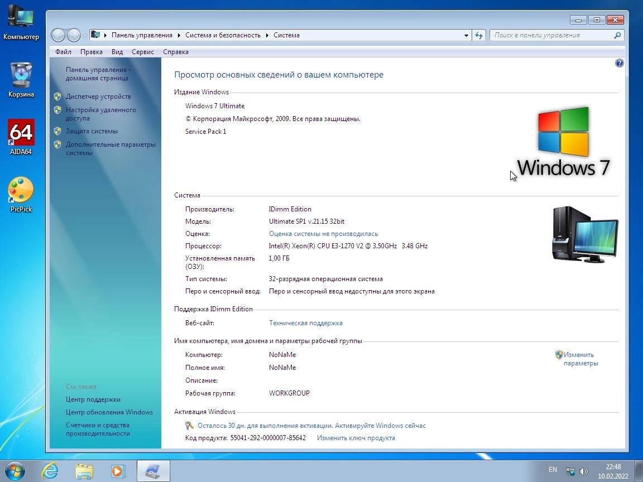Viewport: 643px width, 482px height.
Task: Click the shield icon by Изменить параметры
Action: pyautogui.click(x=559, y=355)
